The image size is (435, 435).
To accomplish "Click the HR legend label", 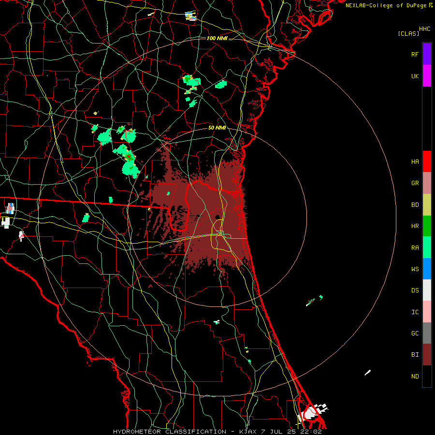I will [x=415, y=226].
